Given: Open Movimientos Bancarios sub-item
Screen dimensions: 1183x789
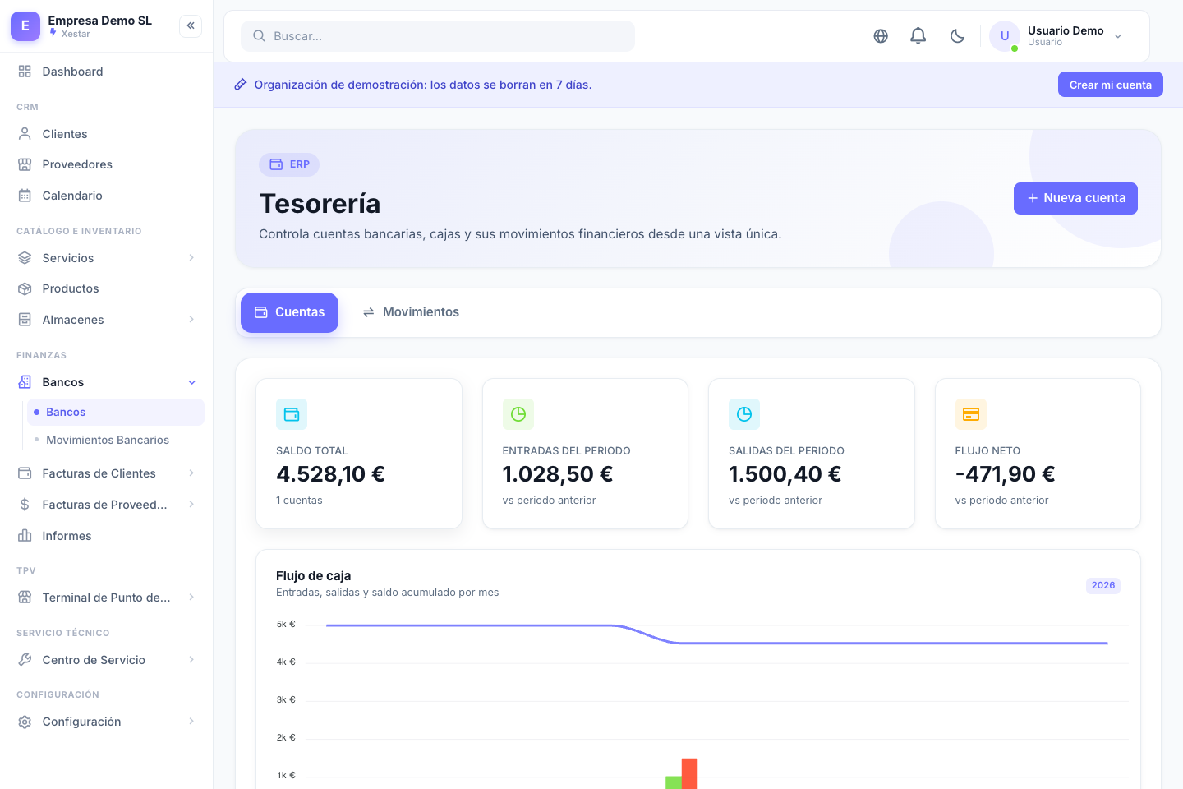Looking at the screenshot, I should point(116,440).
